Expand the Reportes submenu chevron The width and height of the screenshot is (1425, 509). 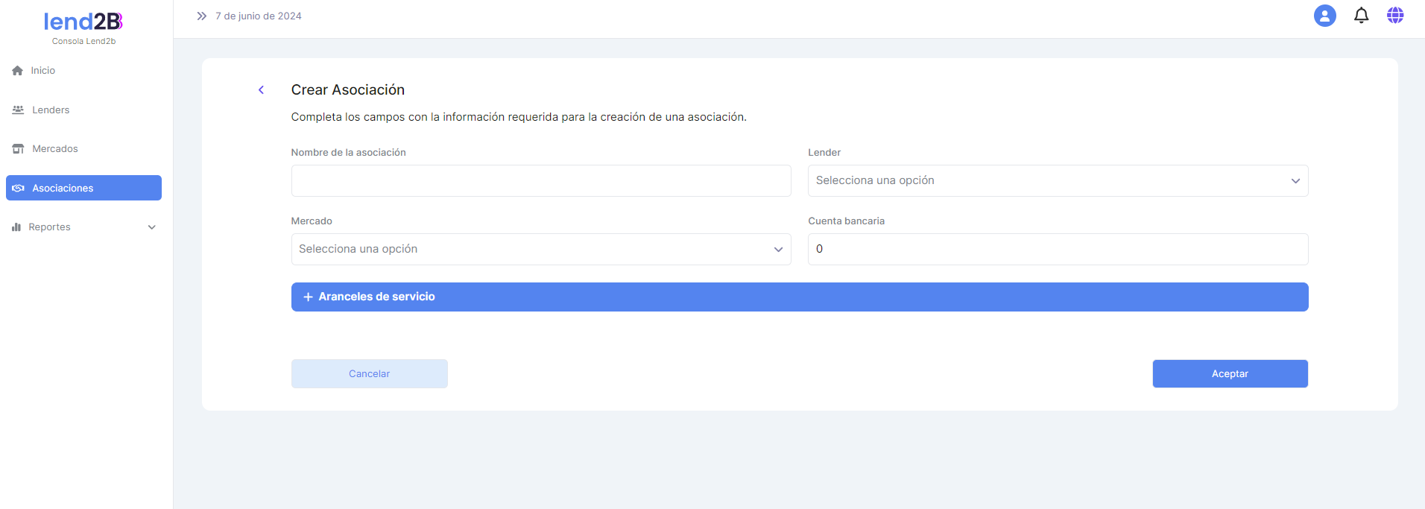tap(152, 227)
